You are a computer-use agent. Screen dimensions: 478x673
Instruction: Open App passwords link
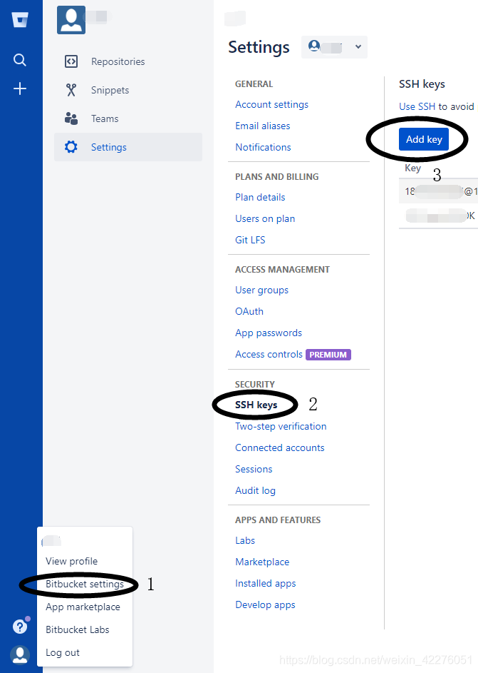coord(269,333)
